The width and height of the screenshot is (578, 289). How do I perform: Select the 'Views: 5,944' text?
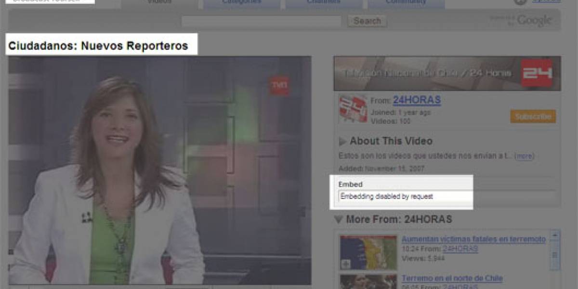point(423,258)
